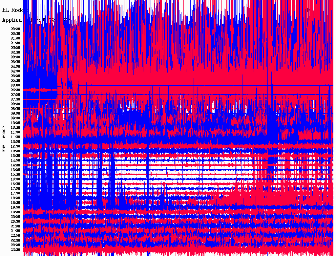
Task: Select the 05:00 time row label
Action: pyautogui.click(x=15, y=76)
